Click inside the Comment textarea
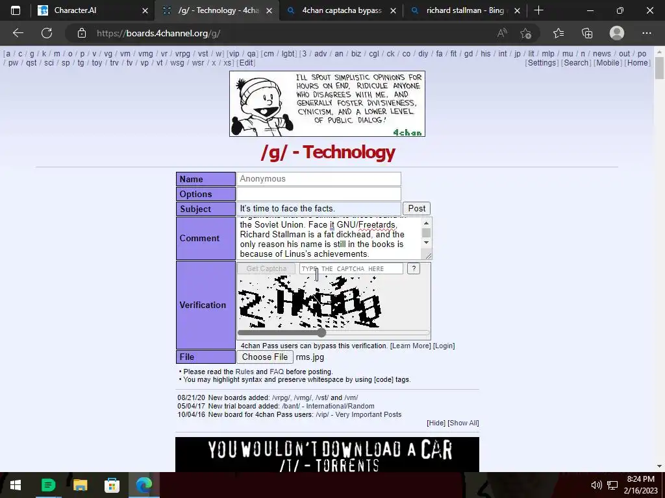Viewport: 665px width, 498px height. tap(329, 238)
